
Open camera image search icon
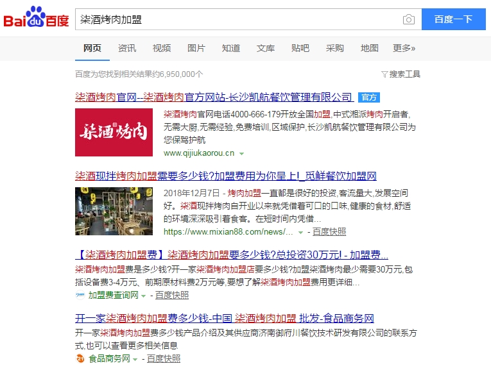coord(408,19)
